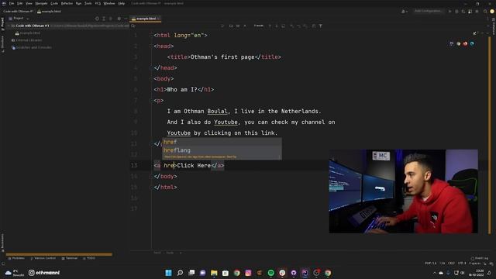The image size is (496, 279).
Task: Close the example.html editor tab
Action: pos(159,19)
